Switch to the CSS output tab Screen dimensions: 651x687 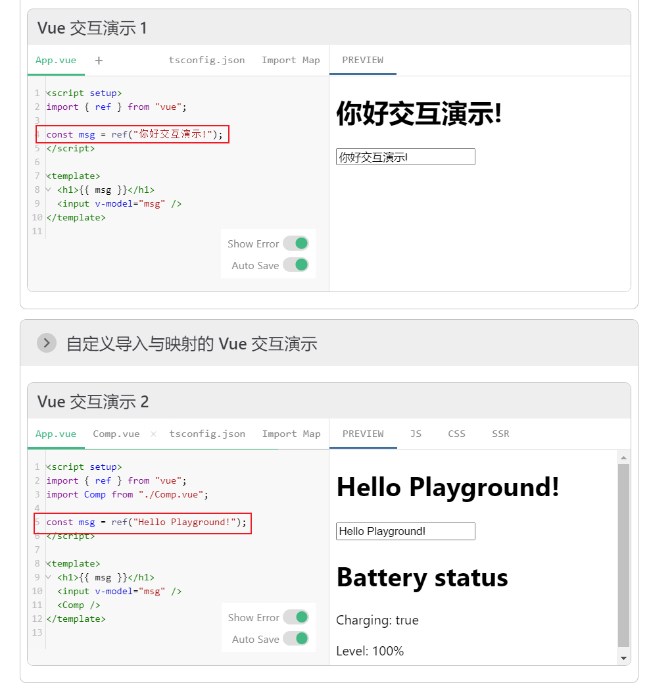(x=456, y=434)
